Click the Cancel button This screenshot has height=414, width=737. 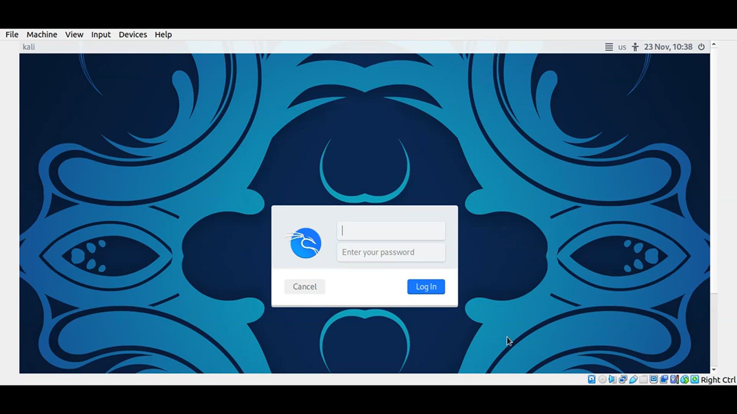point(305,287)
